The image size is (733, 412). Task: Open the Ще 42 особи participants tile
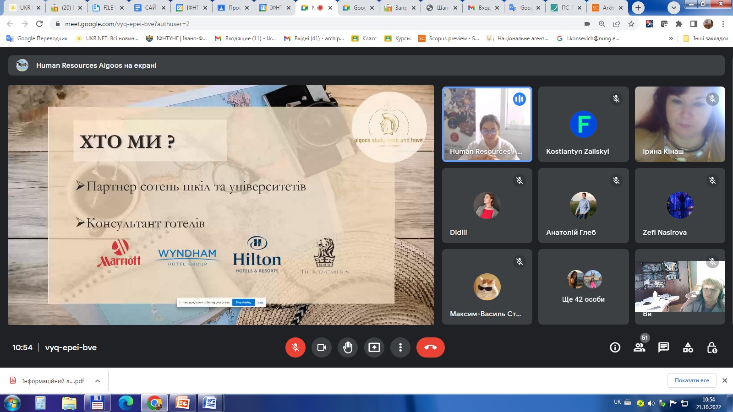[x=583, y=287]
